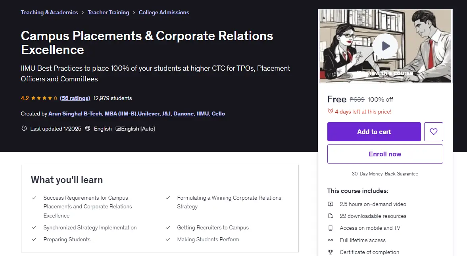Image resolution: width=467 pixels, height=256 pixels.
Task: Click the mobile access phone icon
Action: pyautogui.click(x=331, y=228)
